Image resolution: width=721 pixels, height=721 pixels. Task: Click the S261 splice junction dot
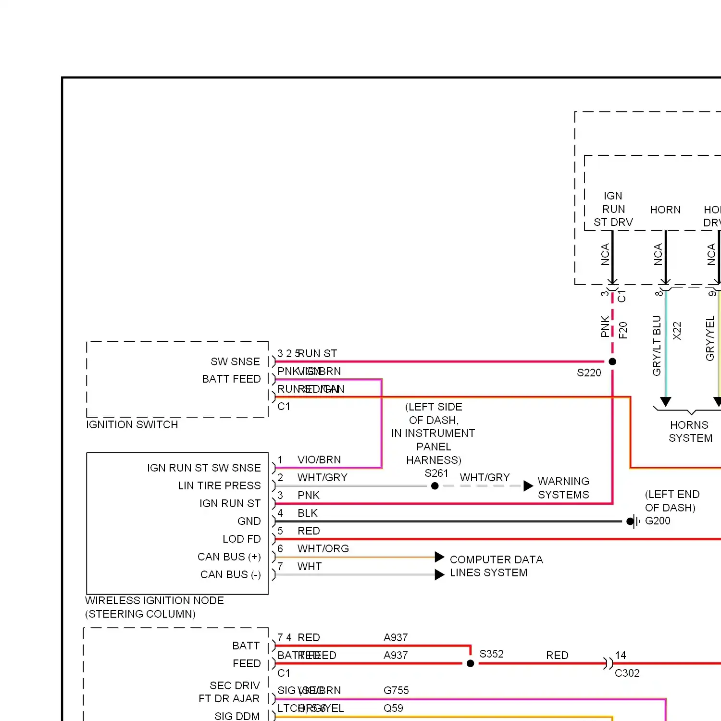435,486
